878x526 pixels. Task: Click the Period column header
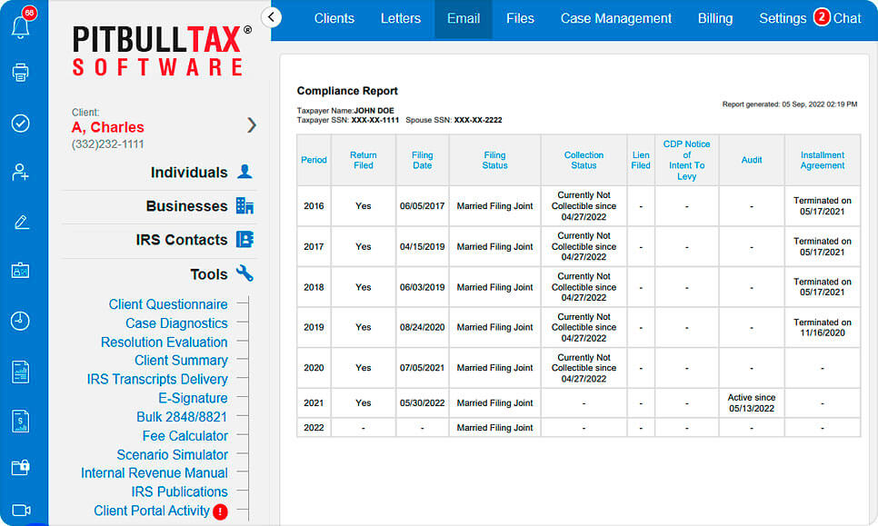tap(314, 160)
